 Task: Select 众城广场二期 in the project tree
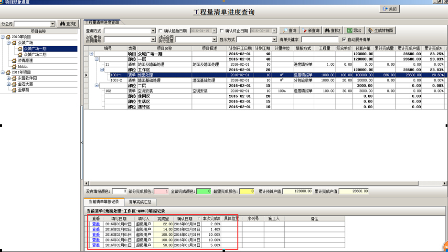point(35,55)
